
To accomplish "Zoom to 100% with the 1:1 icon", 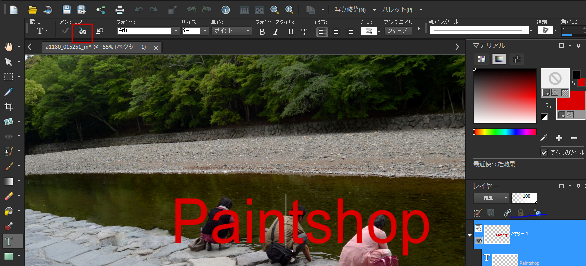I will pos(244,9).
